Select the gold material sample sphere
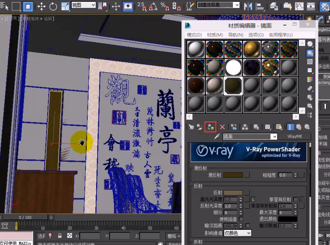 [x=252, y=49]
